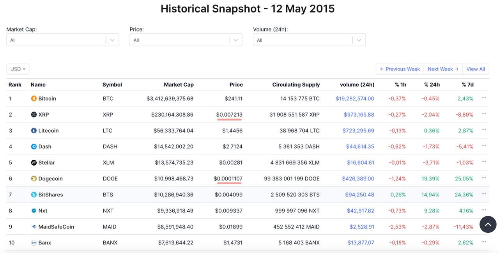Sort by the Circulating Supply column header
The width and height of the screenshot is (499, 253).
[296, 85]
